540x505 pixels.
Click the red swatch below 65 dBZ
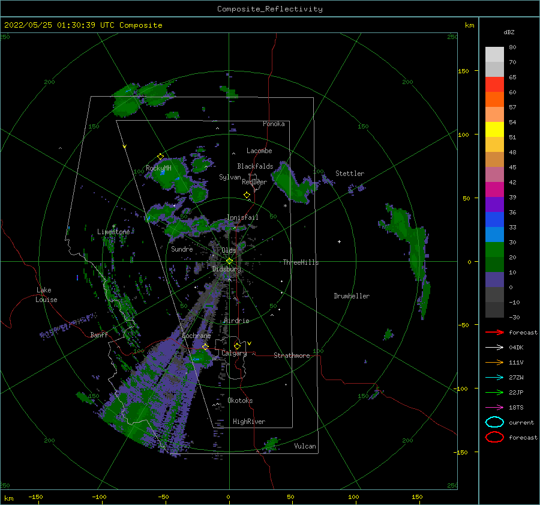494,85
